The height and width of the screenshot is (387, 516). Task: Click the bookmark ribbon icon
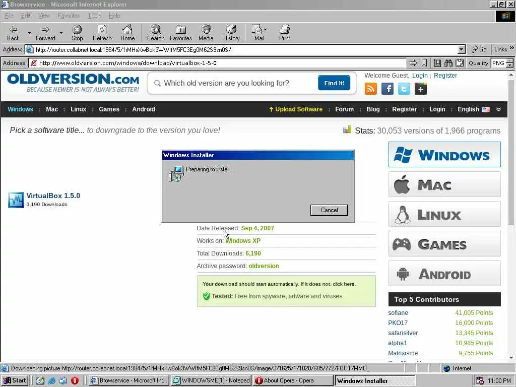pos(424,63)
